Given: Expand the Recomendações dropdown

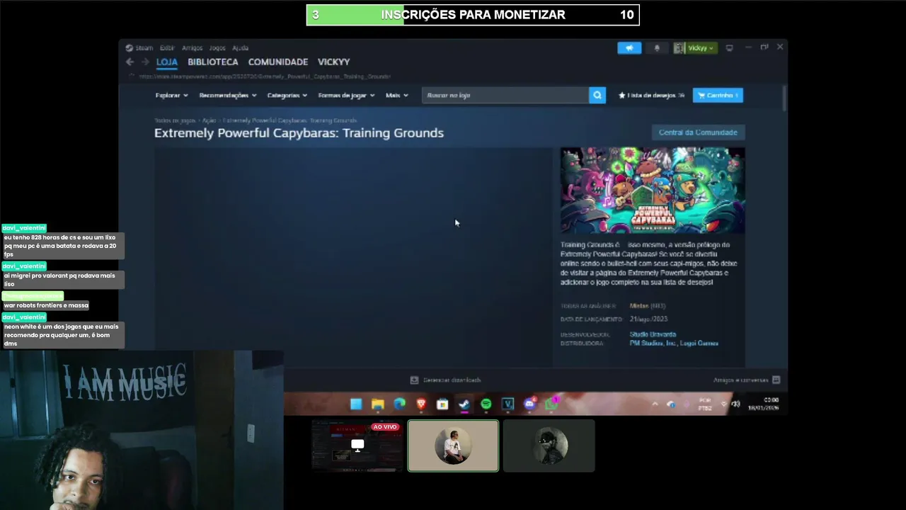Looking at the screenshot, I should coord(228,95).
